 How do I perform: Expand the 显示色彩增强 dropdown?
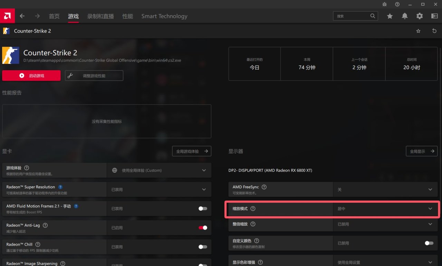coord(386,262)
